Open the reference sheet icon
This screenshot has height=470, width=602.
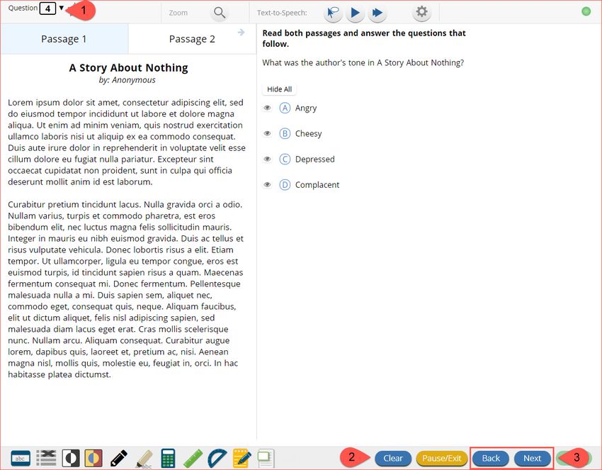pyautogui.click(x=266, y=458)
